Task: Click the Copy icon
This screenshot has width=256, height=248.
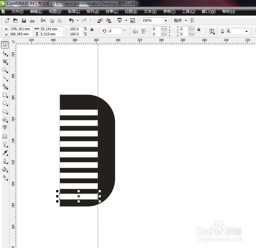Action: 52,20
